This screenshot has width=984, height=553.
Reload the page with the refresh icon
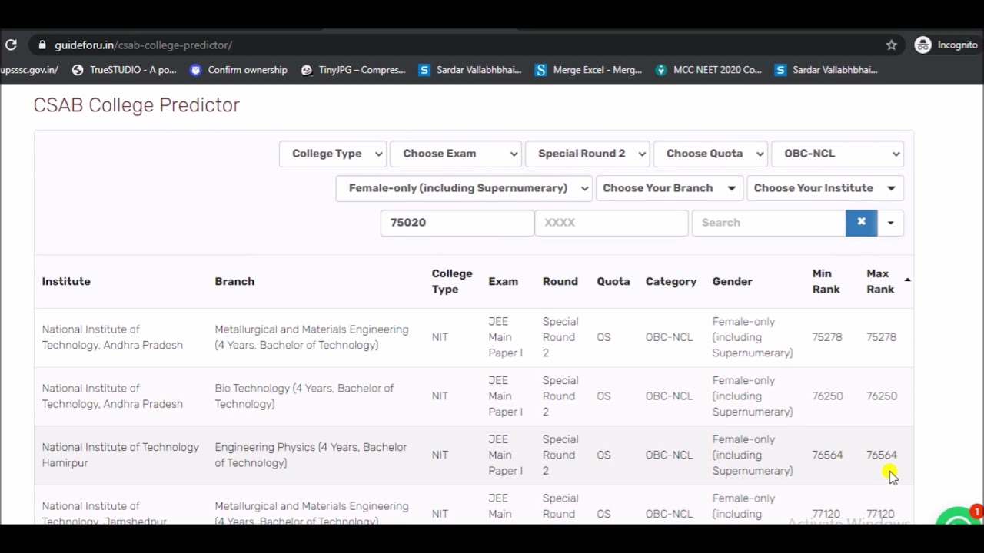[11, 45]
